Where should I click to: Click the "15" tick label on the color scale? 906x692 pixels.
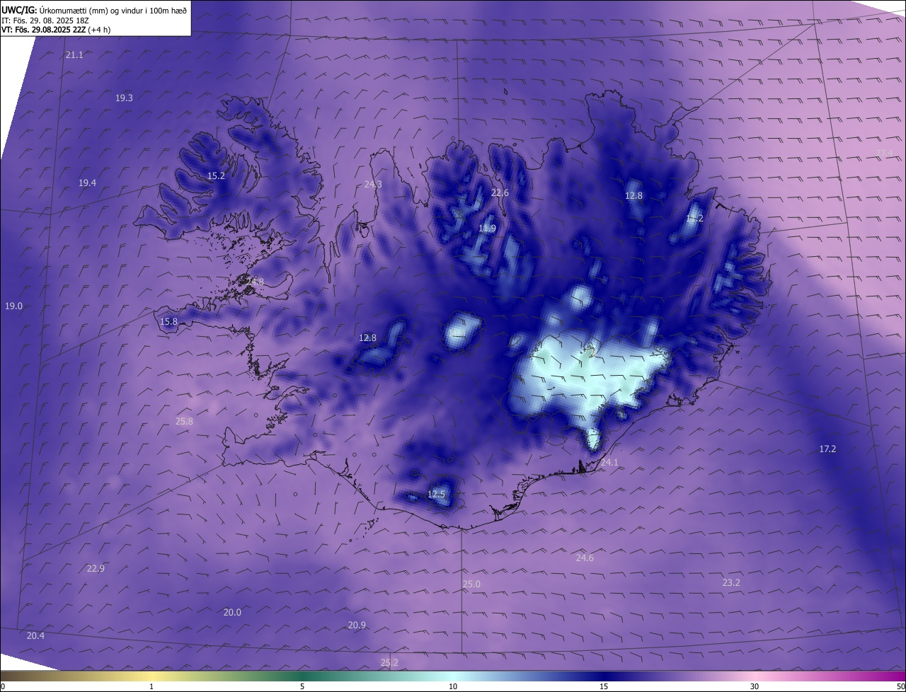point(604,686)
